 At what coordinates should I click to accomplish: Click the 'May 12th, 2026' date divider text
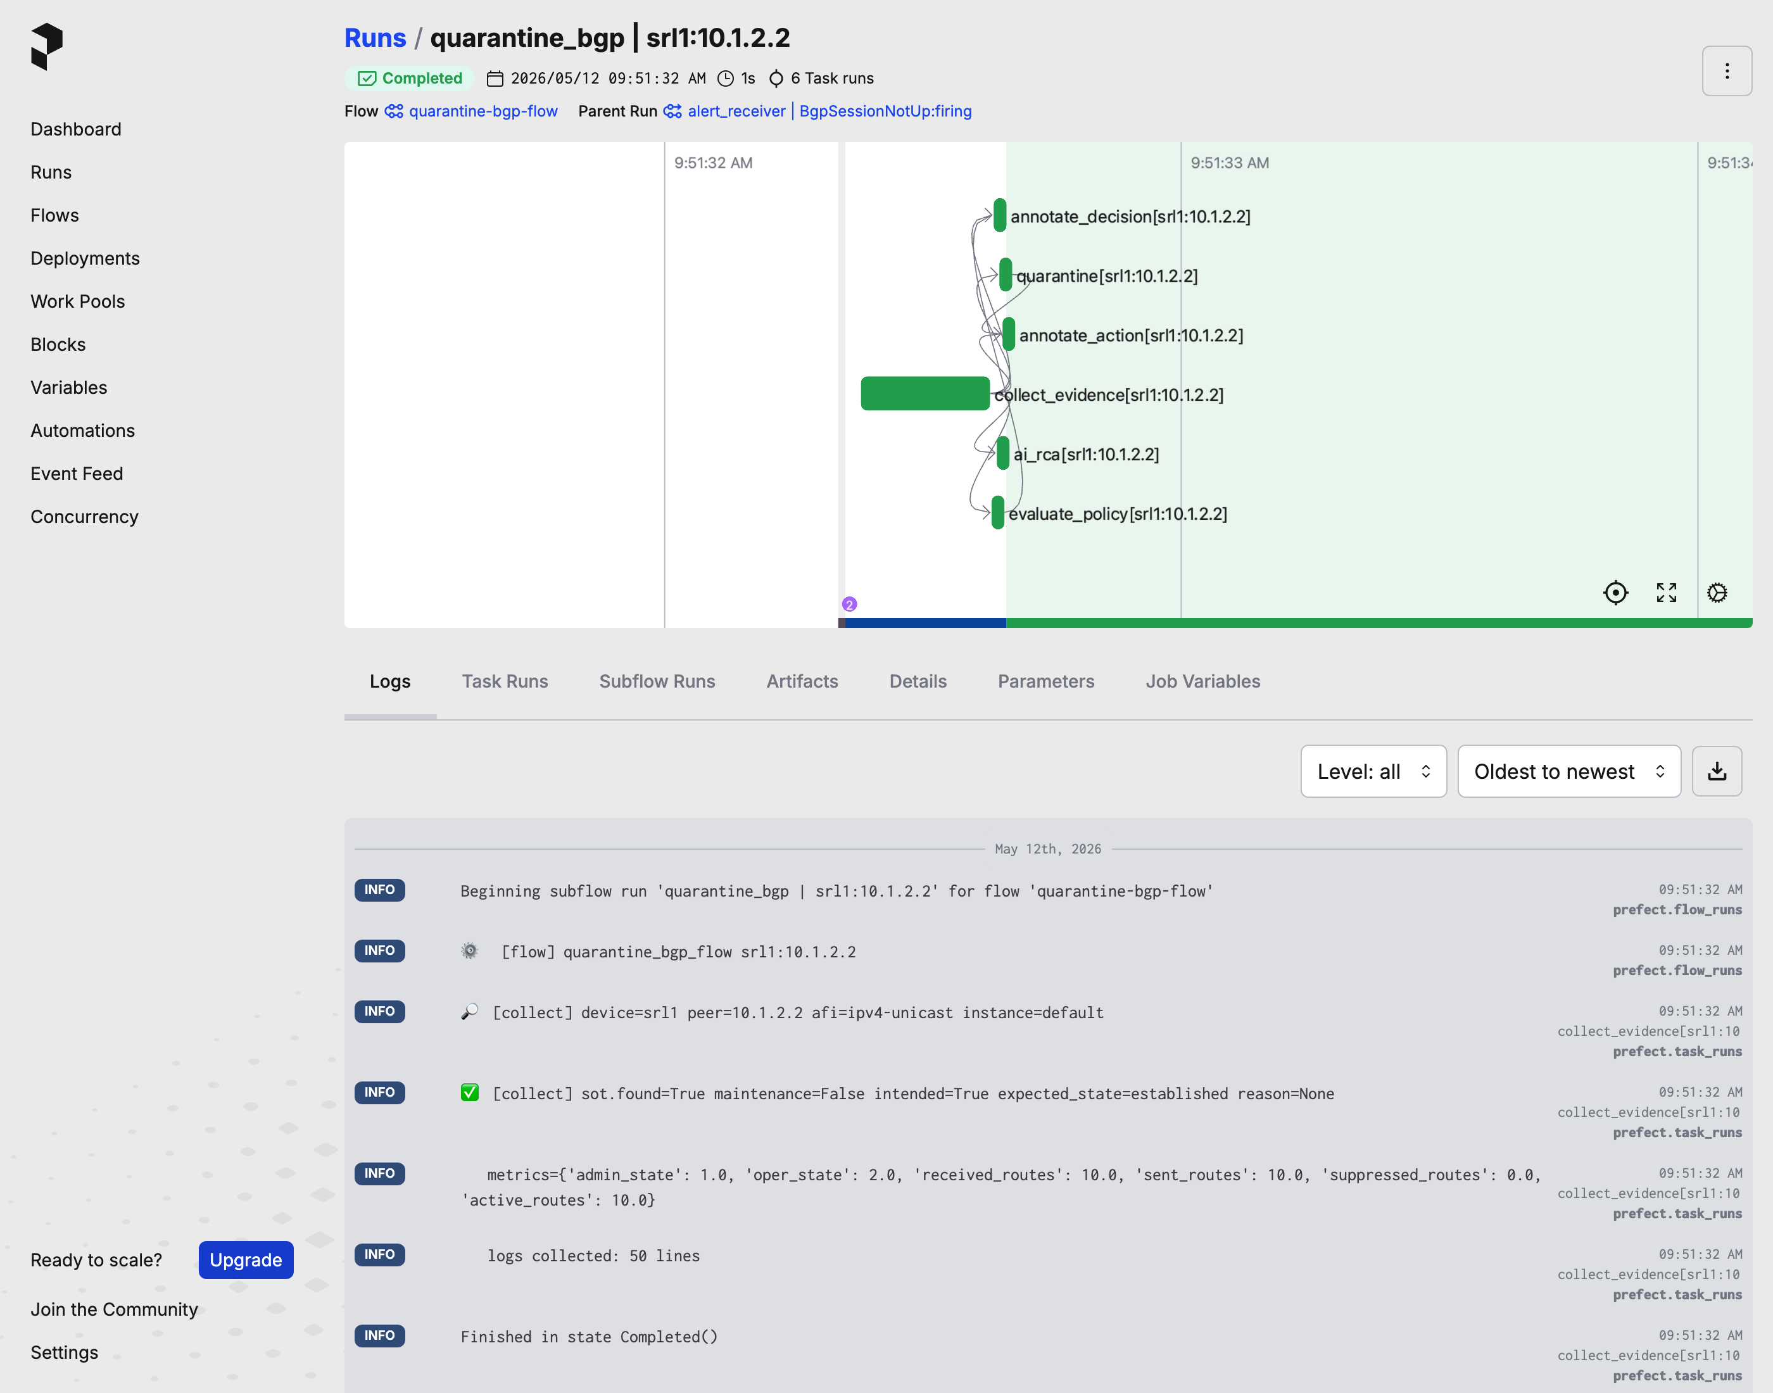(1047, 849)
